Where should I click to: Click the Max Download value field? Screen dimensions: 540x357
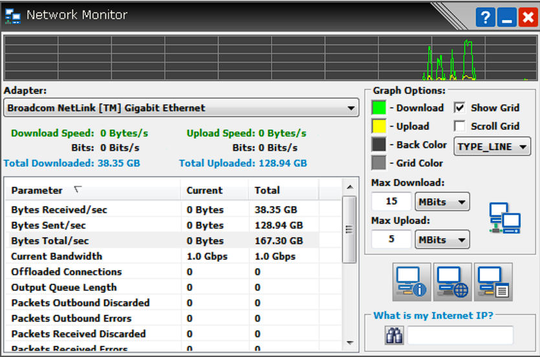pyautogui.click(x=391, y=202)
